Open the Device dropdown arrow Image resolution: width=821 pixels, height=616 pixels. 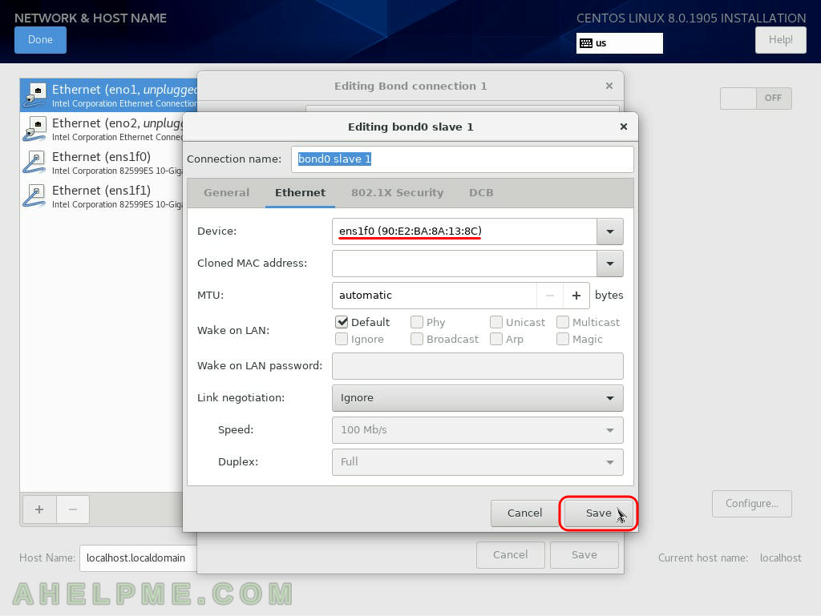click(610, 232)
